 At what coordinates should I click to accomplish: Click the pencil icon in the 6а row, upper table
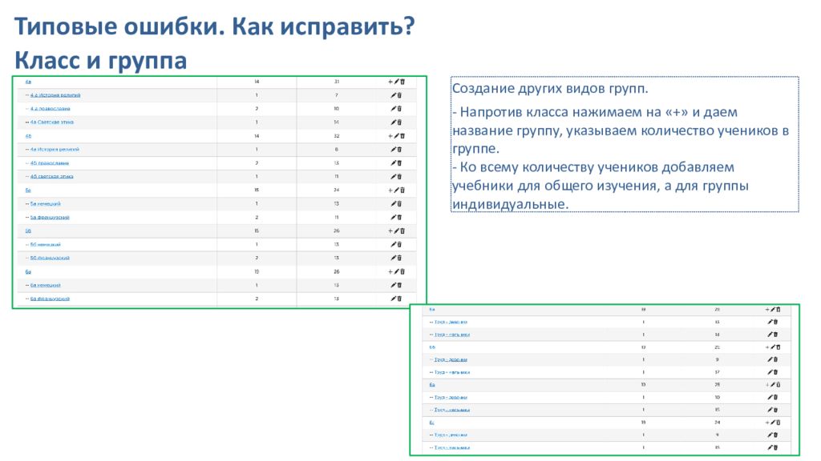[396, 272]
